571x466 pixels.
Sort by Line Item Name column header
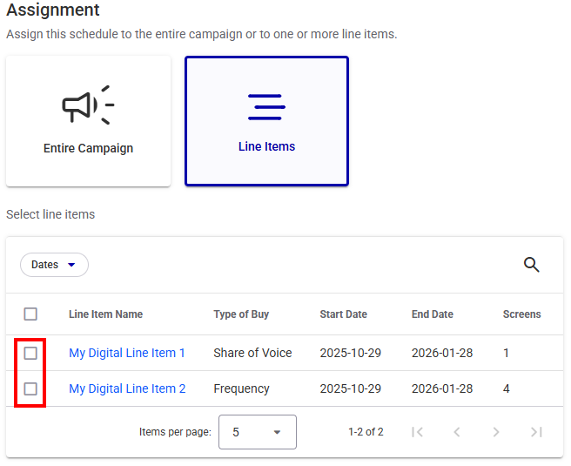point(105,314)
